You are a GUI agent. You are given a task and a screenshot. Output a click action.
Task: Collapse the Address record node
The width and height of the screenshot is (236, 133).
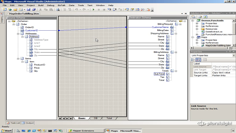tap(23, 37)
